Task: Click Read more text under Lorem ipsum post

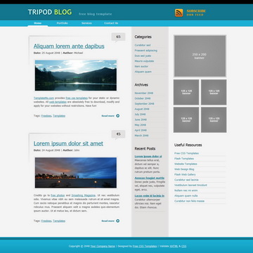Action: 108,221
